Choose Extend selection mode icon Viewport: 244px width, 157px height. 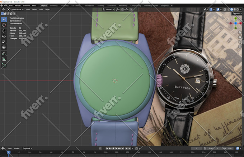pyautogui.click(x=5, y=14)
